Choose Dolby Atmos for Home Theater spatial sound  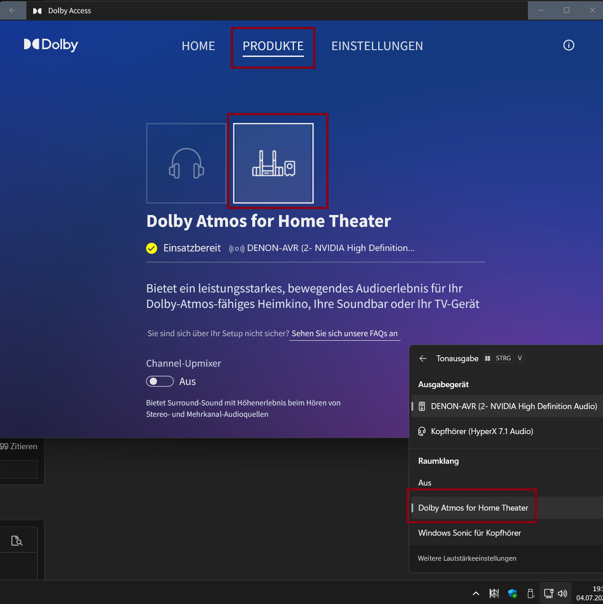click(507, 508)
